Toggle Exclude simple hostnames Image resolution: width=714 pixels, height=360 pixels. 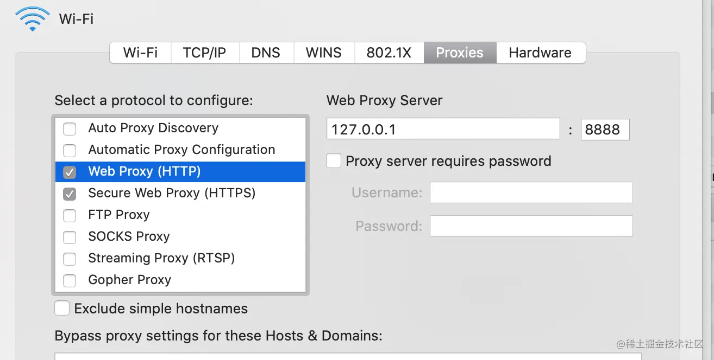pyautogui.click(x=62, y=308)
